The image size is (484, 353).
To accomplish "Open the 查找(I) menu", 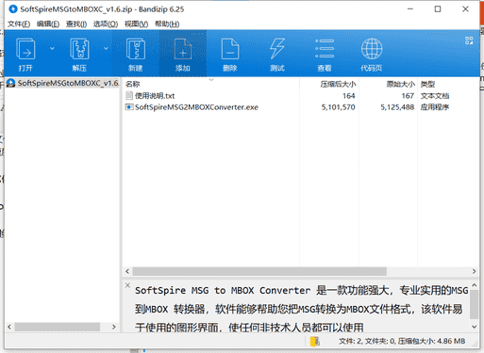I will [x=76, y=24].
